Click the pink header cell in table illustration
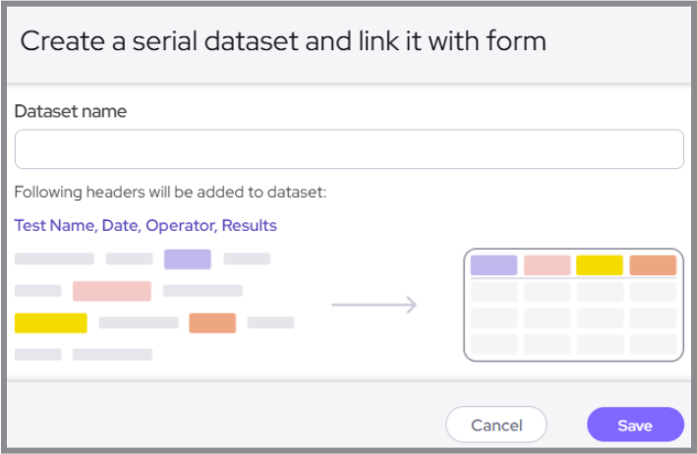 pos(547,265)
